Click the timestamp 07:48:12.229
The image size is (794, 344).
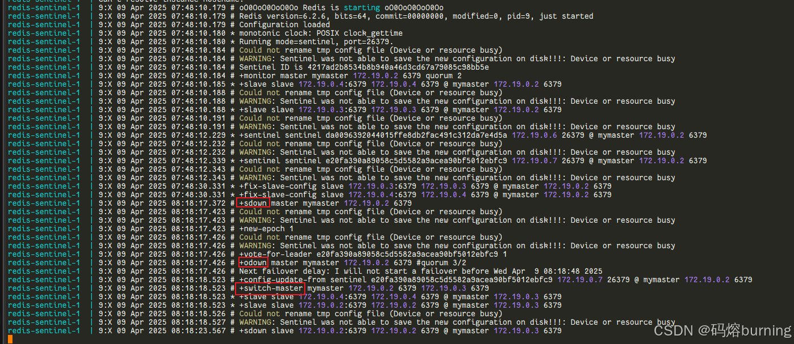(x=198, y=135)
